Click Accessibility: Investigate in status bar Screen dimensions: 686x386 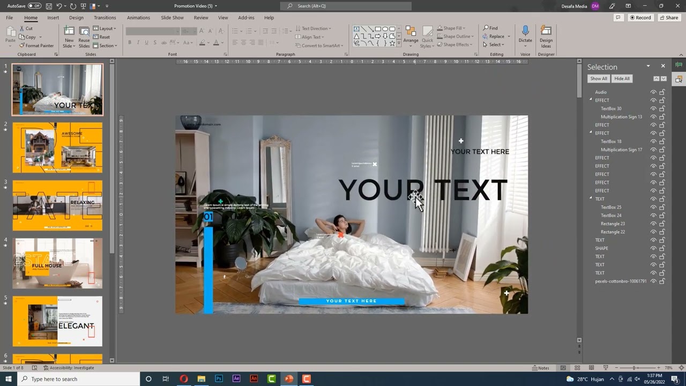pyautogui.click(x=68, y=368)
